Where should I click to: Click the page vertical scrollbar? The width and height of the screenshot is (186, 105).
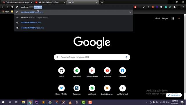tap(185, 57)
